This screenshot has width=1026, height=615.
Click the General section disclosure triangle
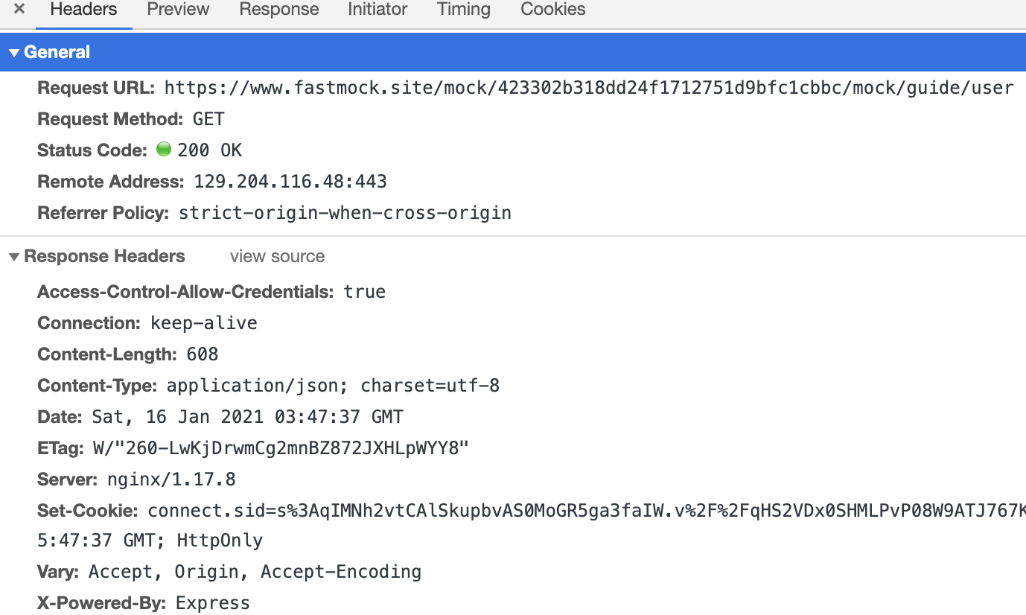[13, 51]
